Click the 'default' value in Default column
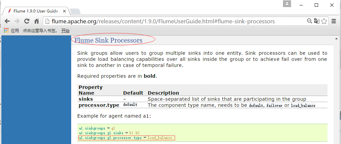The width and height of the screenshot is (341, 144). tap(130, 105)
